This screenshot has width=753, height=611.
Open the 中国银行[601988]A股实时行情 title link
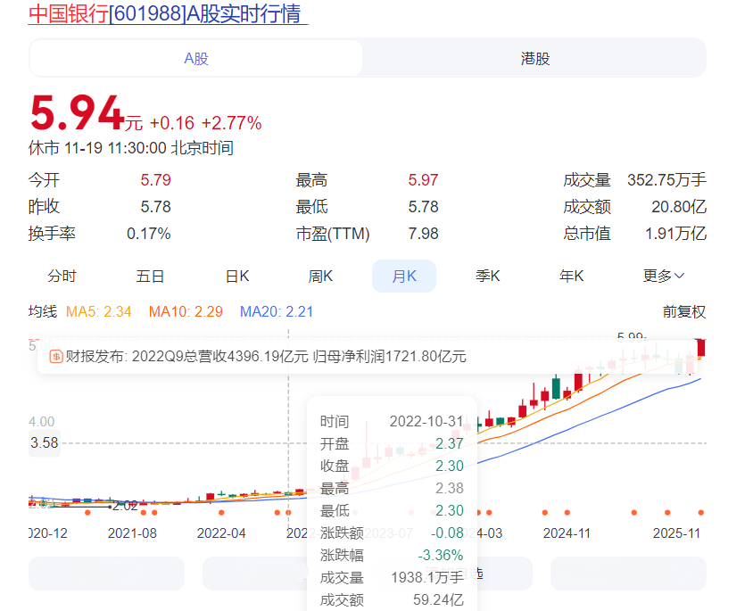(x=168, y=13)
